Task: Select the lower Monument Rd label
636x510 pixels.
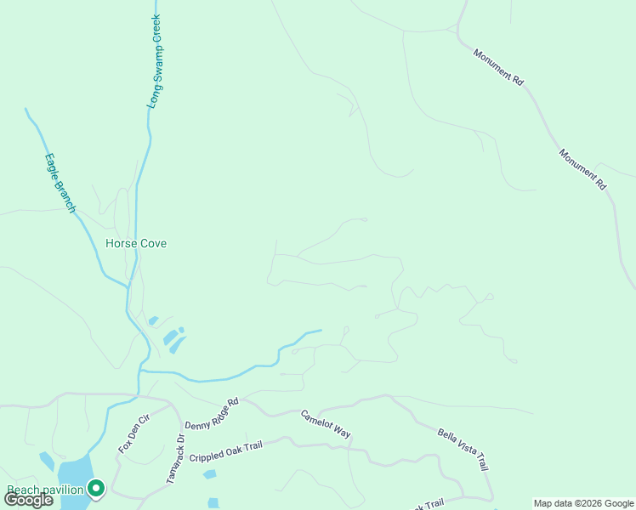Action: tap(583, 169)
